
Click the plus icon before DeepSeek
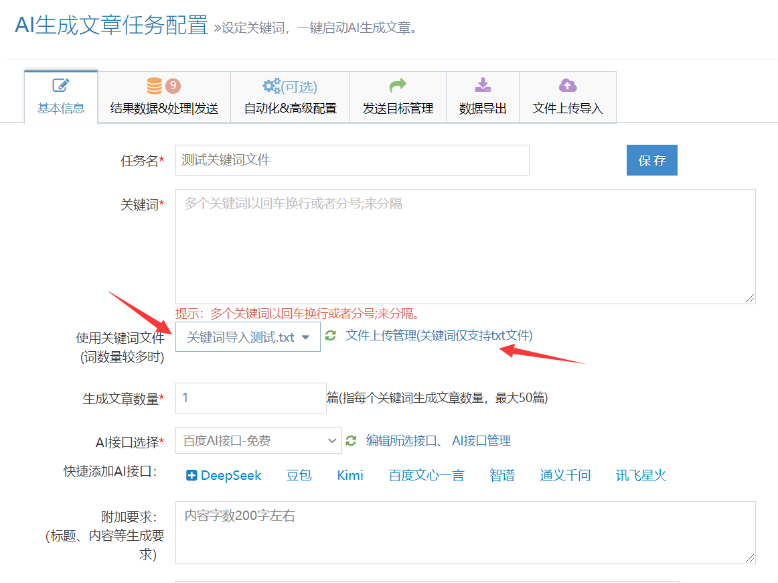[x=191, y=476]
